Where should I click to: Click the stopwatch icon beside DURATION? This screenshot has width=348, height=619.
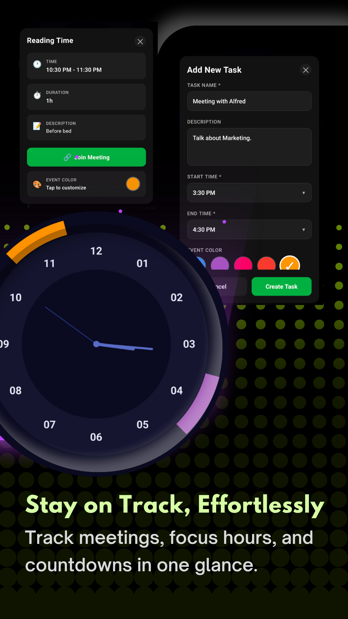tap(37, 95)
